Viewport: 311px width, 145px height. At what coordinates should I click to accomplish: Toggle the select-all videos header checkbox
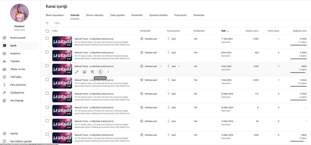coord(47,31)
